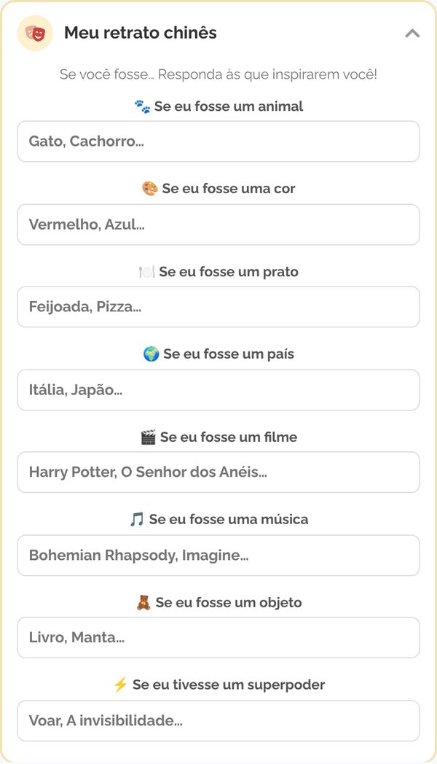This screenshot has width=437, height=764.
Task: Collapse the Meu retrato chinês section
Action: tap(412, 33)
